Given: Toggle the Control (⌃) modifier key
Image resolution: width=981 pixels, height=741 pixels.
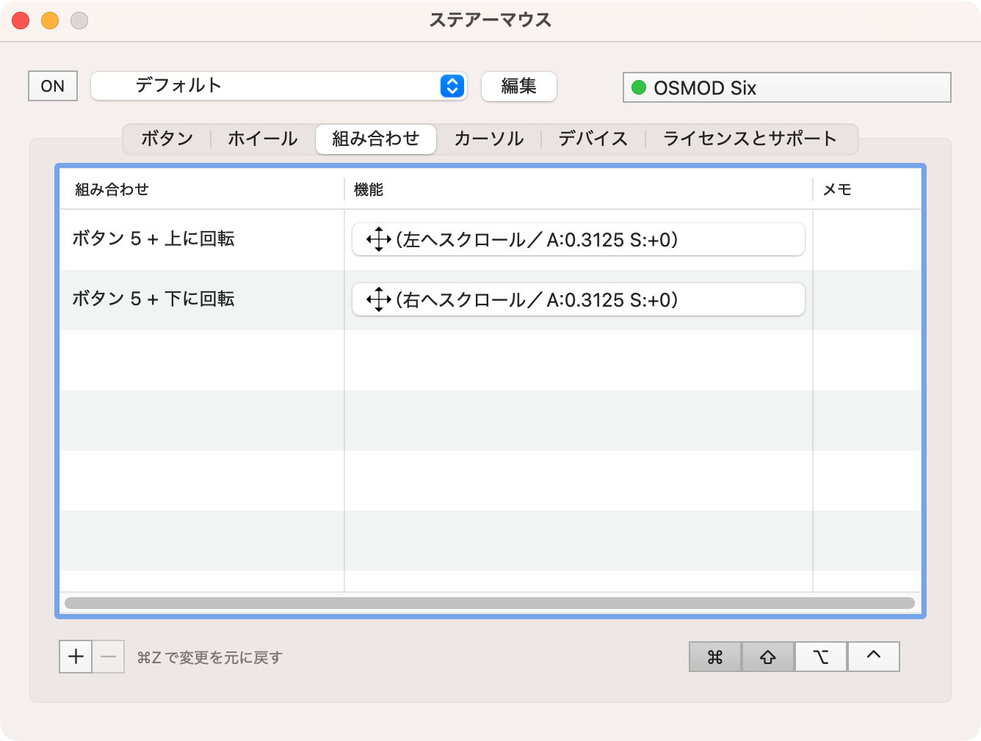Looking at the screenshot, I should pos(874,657).
